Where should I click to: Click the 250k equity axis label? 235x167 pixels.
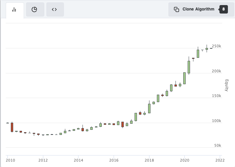point(216,46)
